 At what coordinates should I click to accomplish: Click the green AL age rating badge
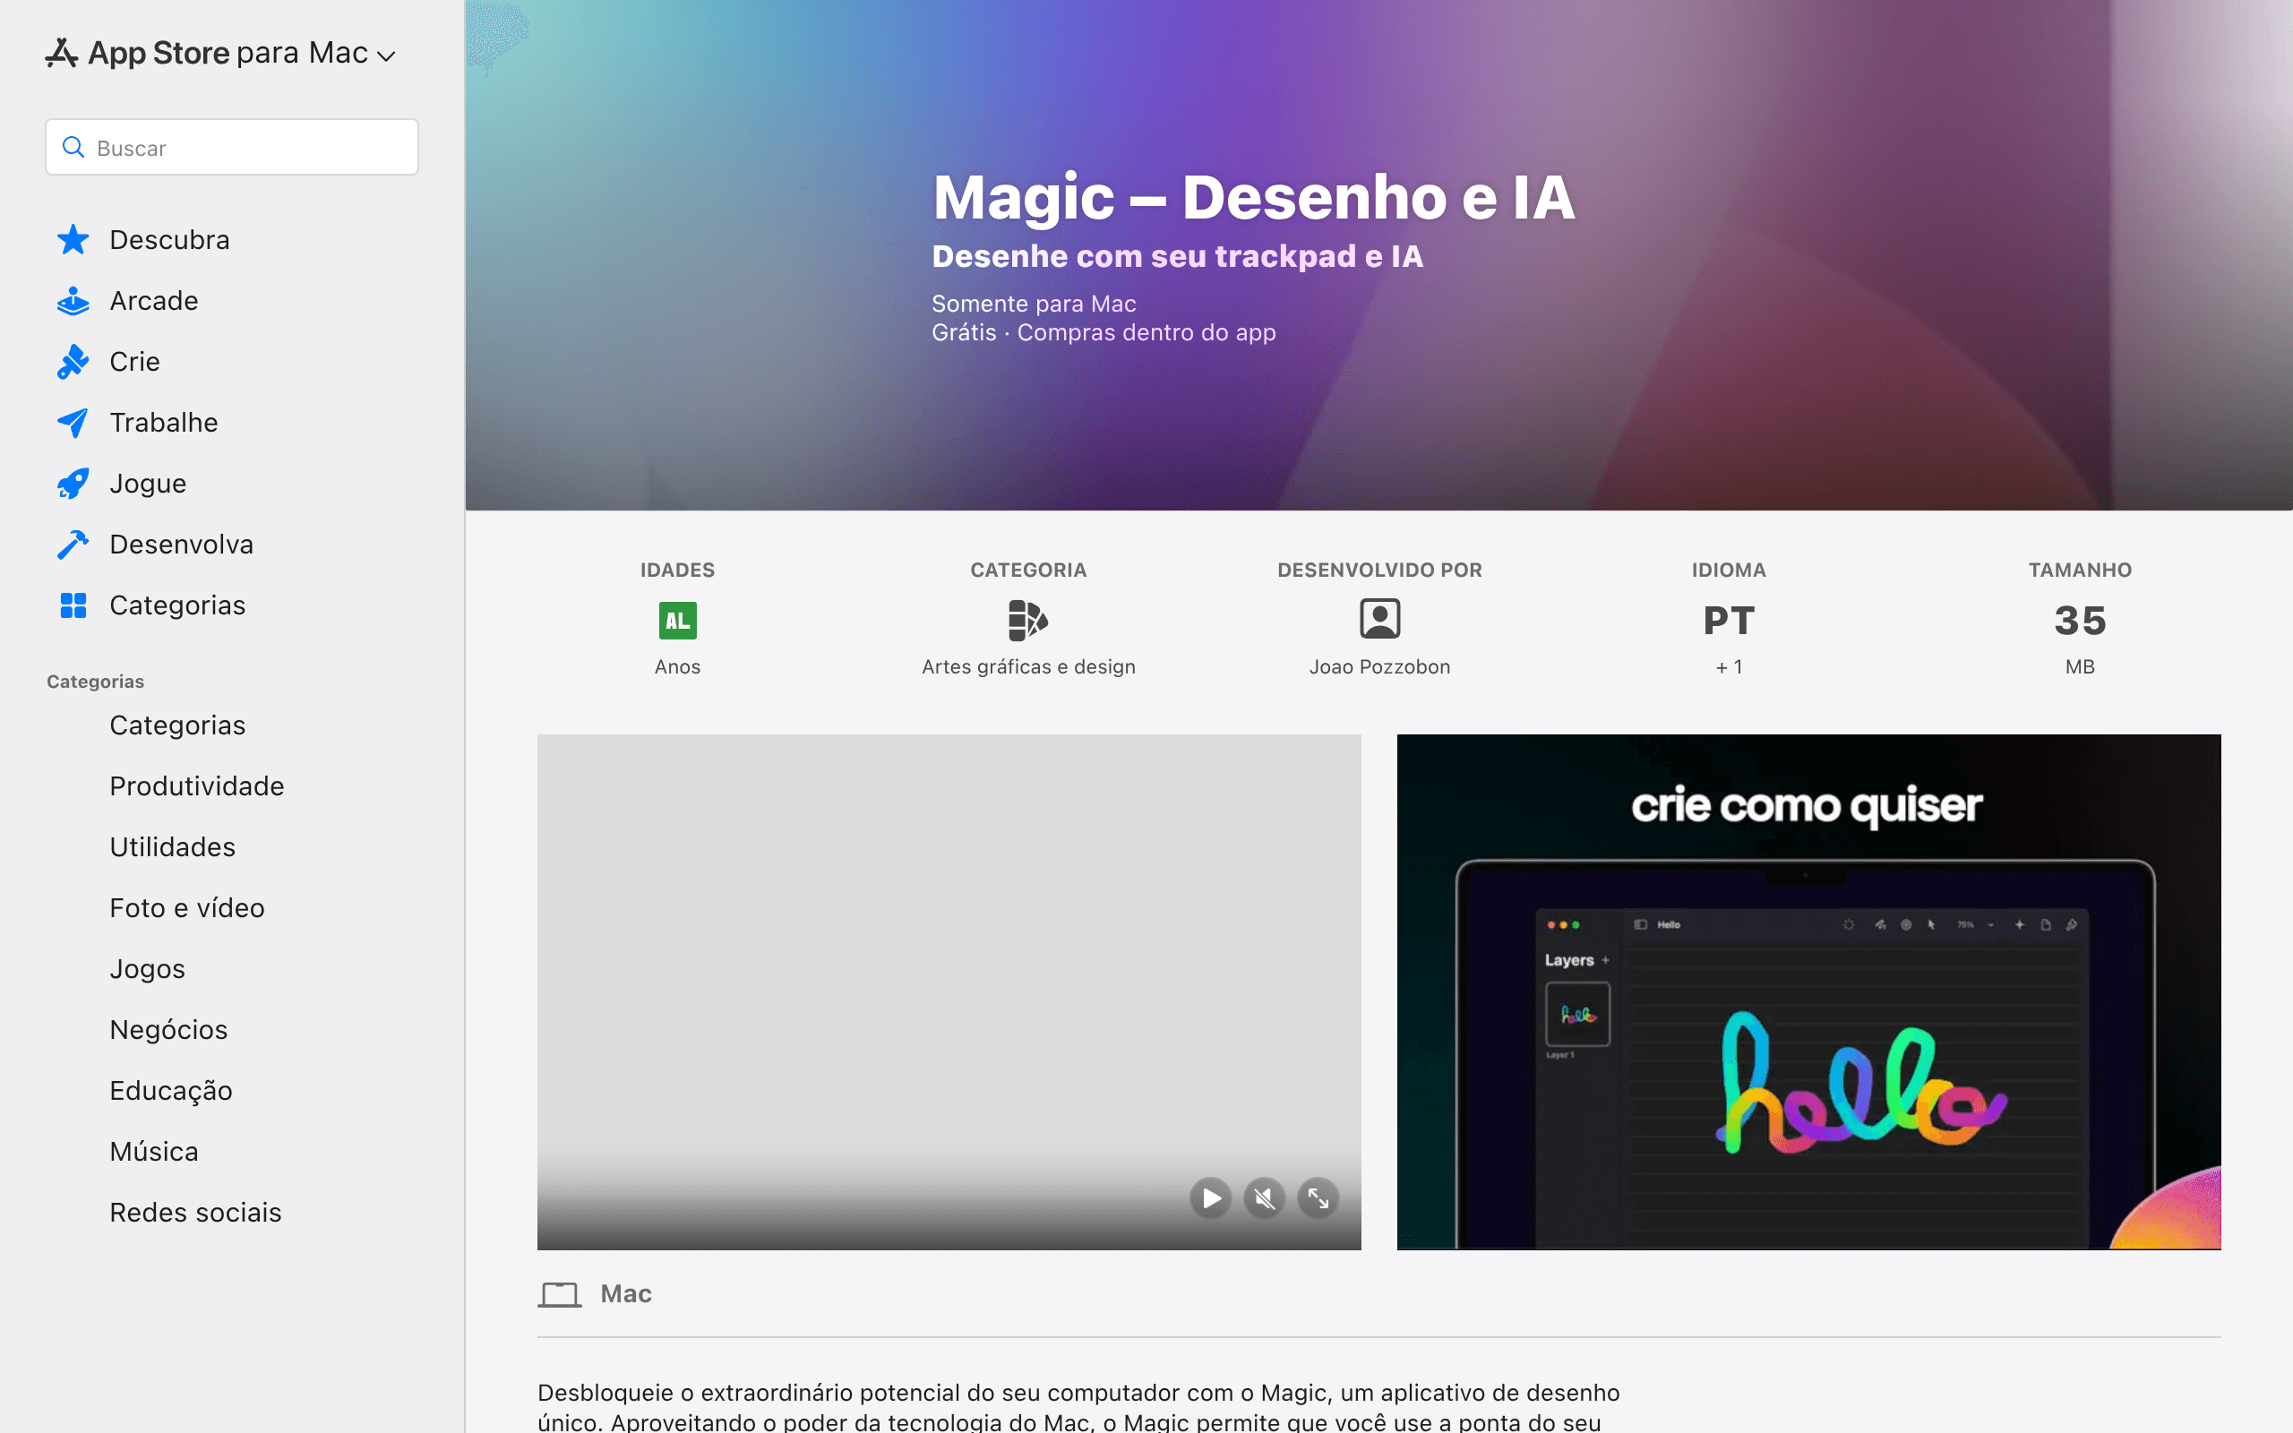[677, 621]
